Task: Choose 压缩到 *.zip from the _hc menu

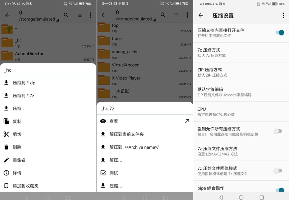Action: (x=24, y=83)
